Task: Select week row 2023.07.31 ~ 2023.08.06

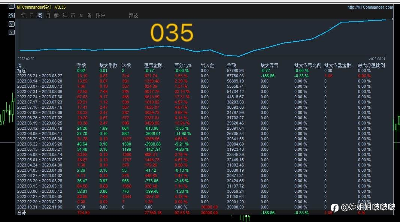Action: [40, 92]
